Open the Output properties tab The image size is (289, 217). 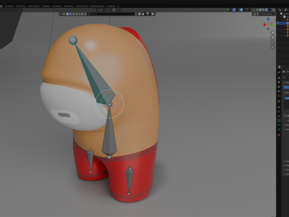(x=279, y=83)
